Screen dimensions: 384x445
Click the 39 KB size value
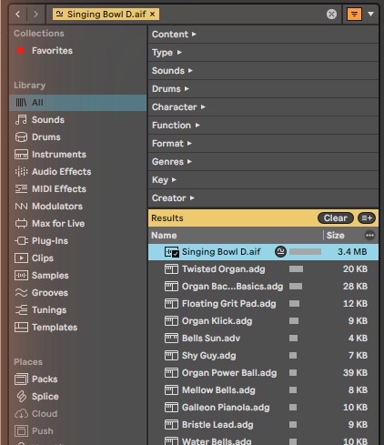tap(355, 373)
